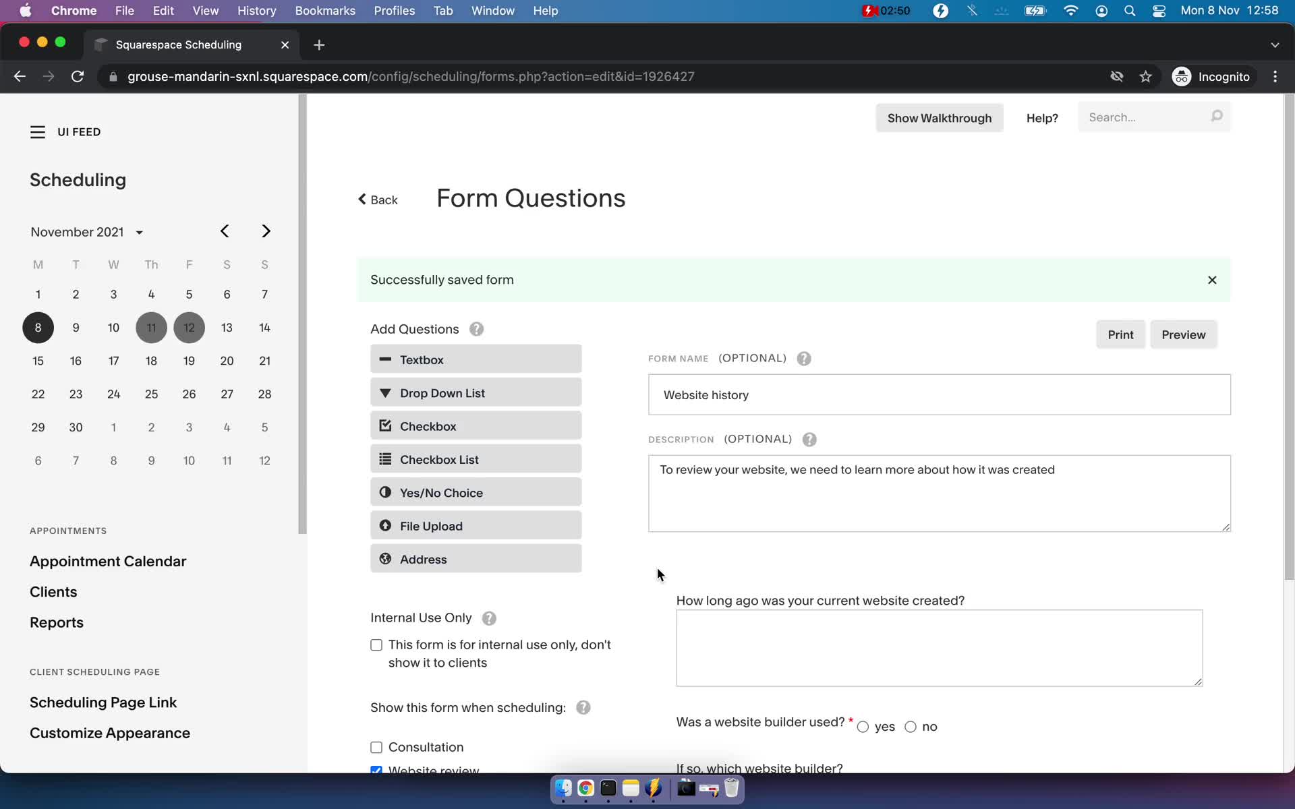Viewport: 1295px width, 809px height.
Task: Select the Yes/No Choice icon
Action: pos(385,492)
